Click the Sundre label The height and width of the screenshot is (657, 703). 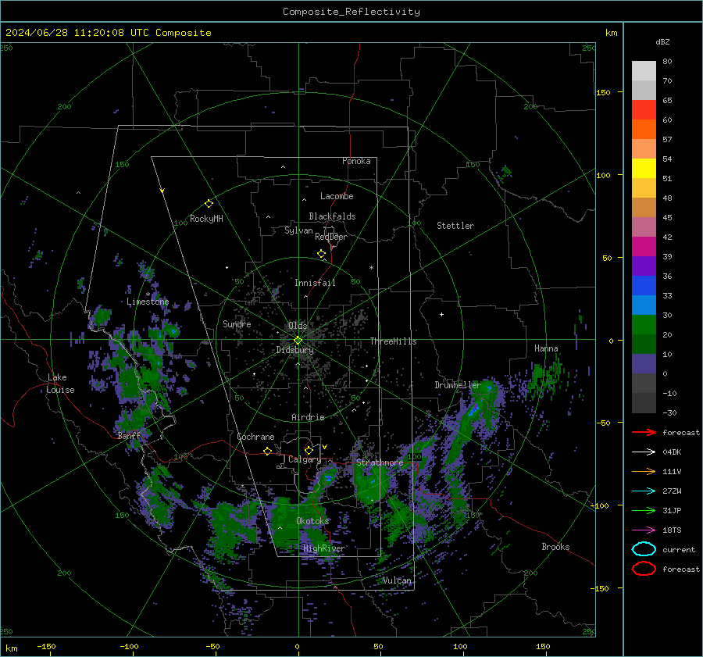pyautogui.click(x=237, y=323)
